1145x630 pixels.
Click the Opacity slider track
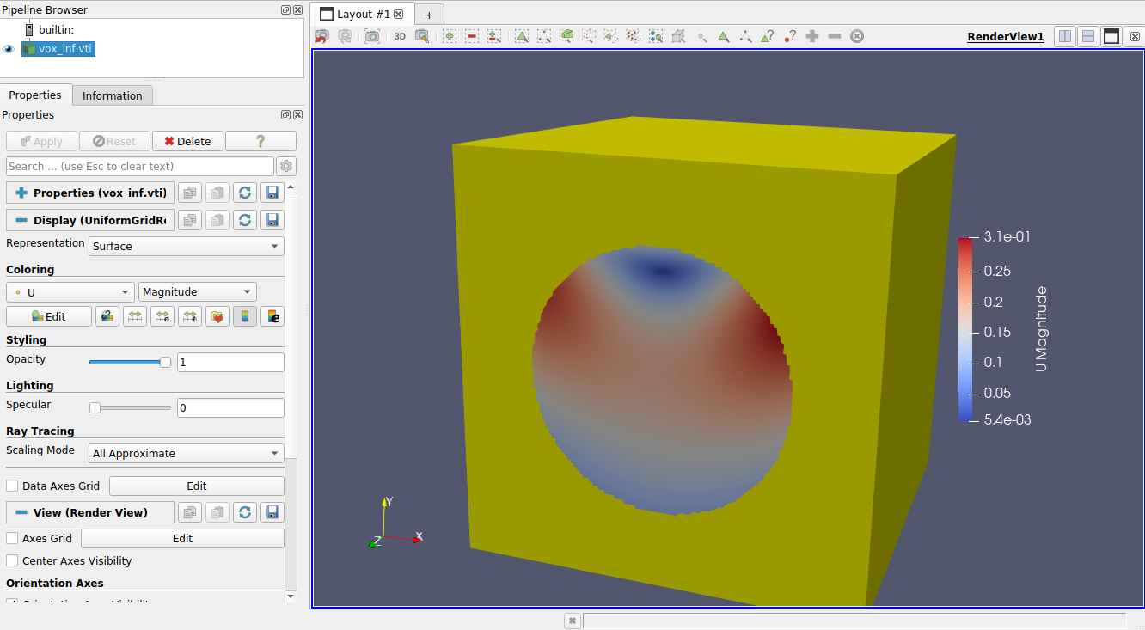[129, 363]
